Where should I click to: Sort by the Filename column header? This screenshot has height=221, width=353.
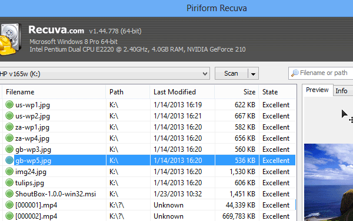click(54, 92)
